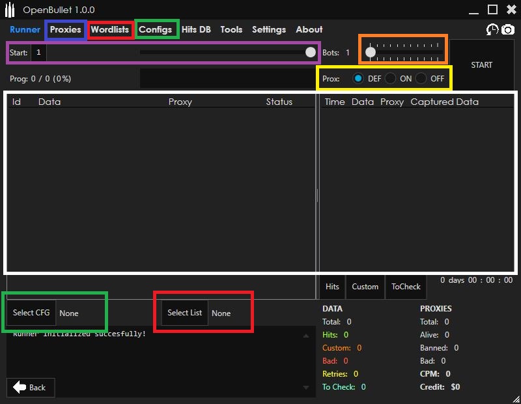Click the Runner initialized succesfully log line
Image resolution: width=521 pixels, height=404 pixels.
click(79, 334)
